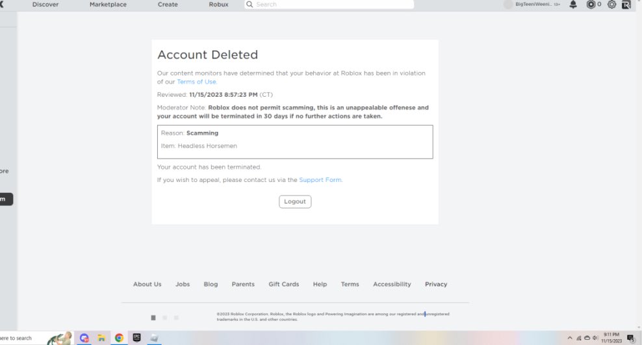Open the Marketplace tab

click(108, 5)
